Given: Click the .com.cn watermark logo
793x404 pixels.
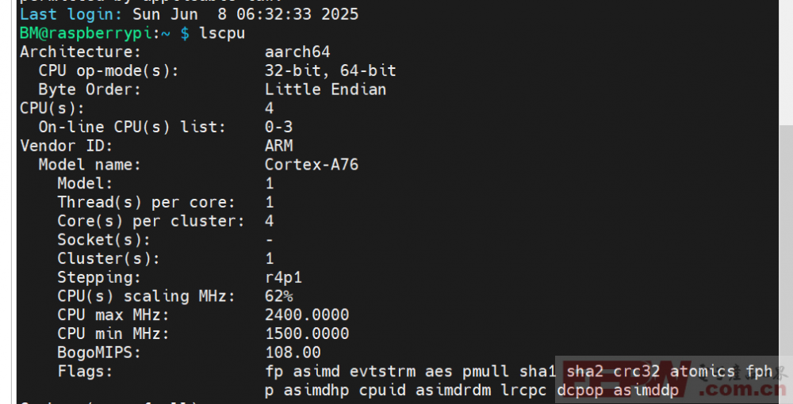Looking at the screenshot, I should click(745, 389).
